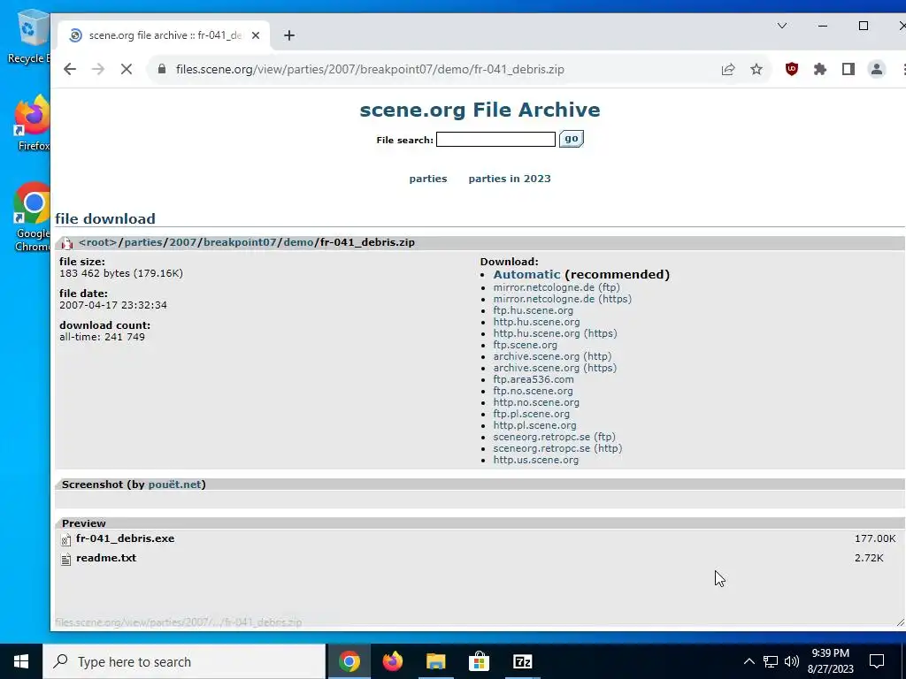Open the network status tray icon
The width and height of the screenshot is (906, 679).
pyautogui.click(x=771, y=661)
